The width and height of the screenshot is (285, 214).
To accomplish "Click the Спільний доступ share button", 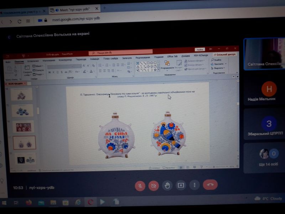I will click(x=225, y=55).
